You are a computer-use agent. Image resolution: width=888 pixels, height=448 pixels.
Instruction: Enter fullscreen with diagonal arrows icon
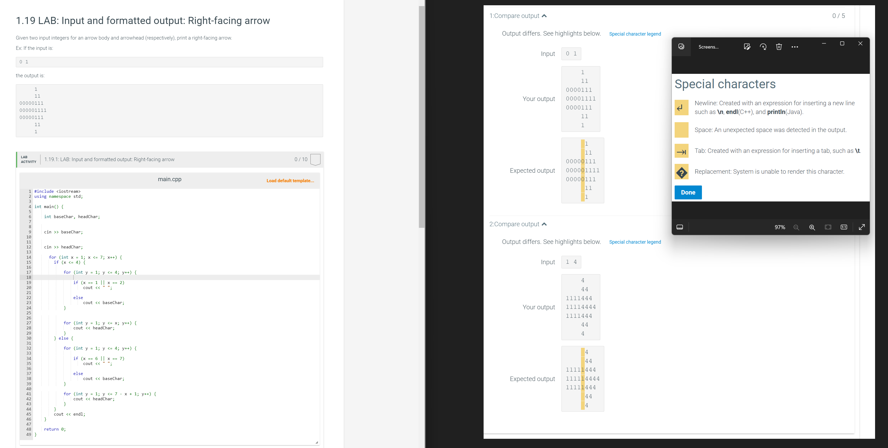pos(861,227)
